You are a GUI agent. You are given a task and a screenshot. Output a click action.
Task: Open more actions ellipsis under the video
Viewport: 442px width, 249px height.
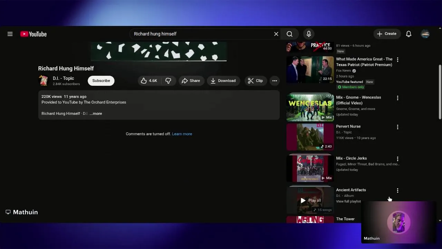tap(275, 81)
